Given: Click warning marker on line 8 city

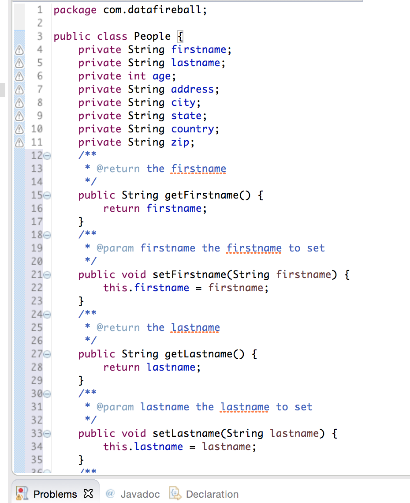Looking at the screenshot, I should click(19, 103).
